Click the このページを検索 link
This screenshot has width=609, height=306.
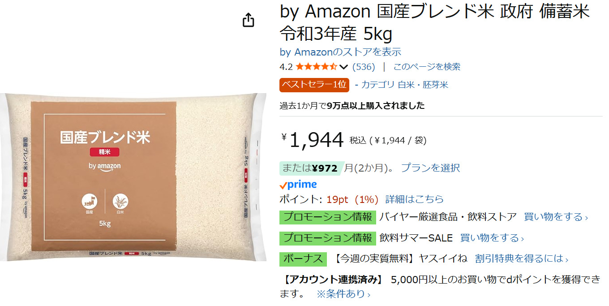tap(427, 67)
